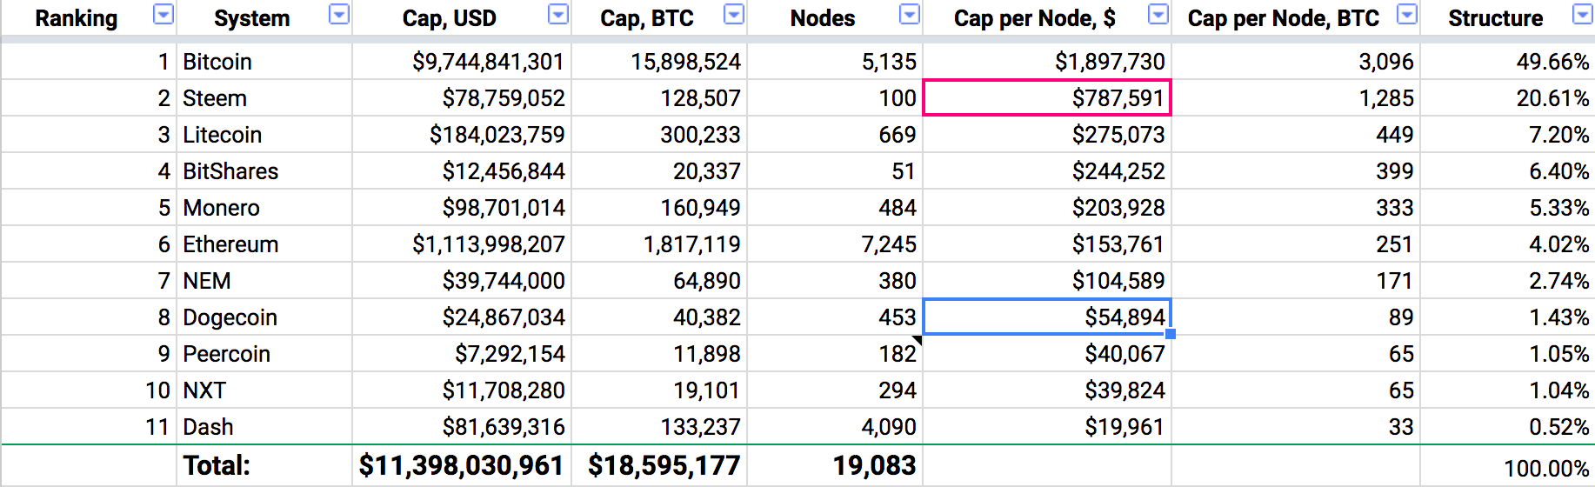Click the Total: label cell
1595x487 pixels.
264,465
